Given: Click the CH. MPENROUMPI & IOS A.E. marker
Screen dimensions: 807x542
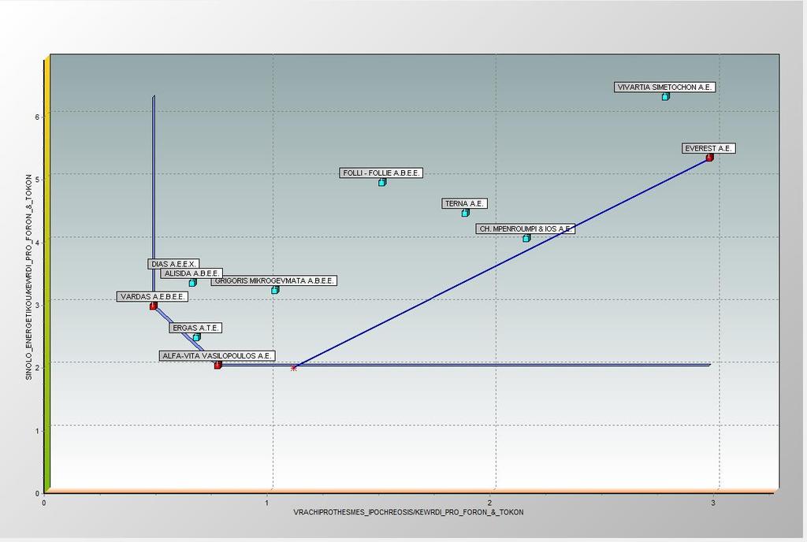Looking at the screenshot, I should (526, 238).
